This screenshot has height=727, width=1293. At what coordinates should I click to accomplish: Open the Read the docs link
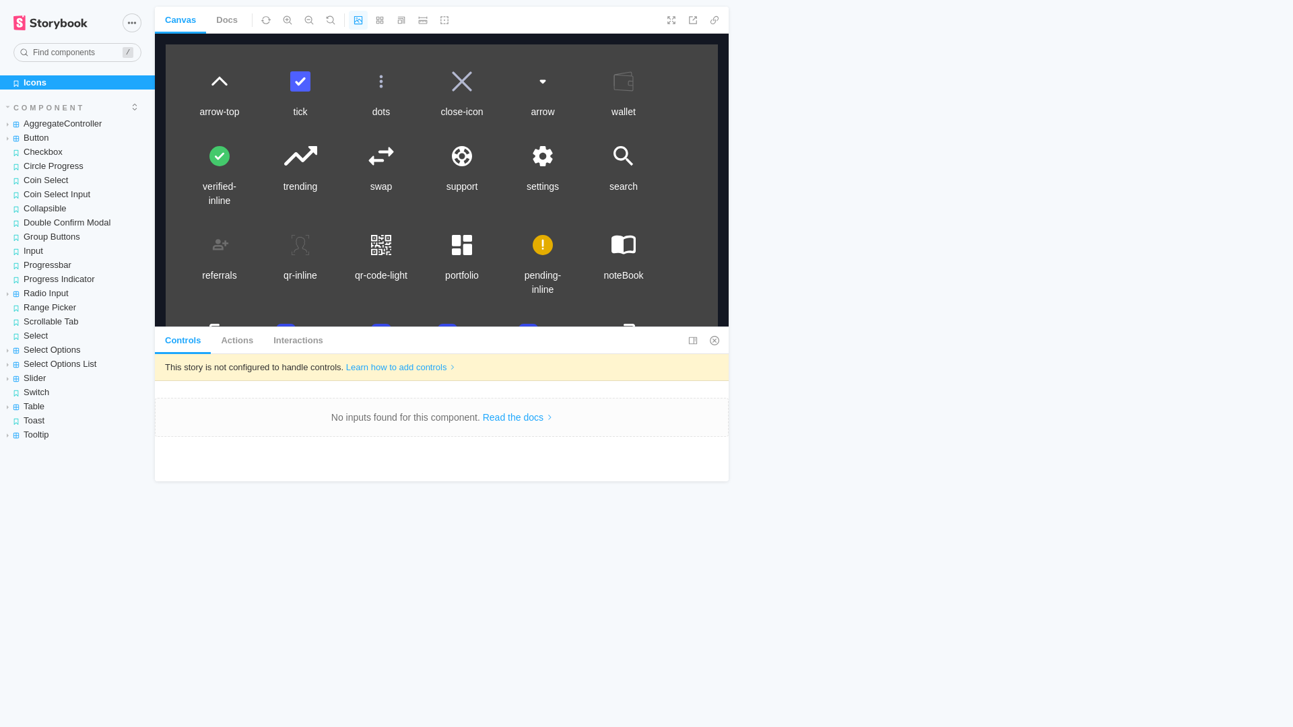pyautogui.click(x=517, y=417)
